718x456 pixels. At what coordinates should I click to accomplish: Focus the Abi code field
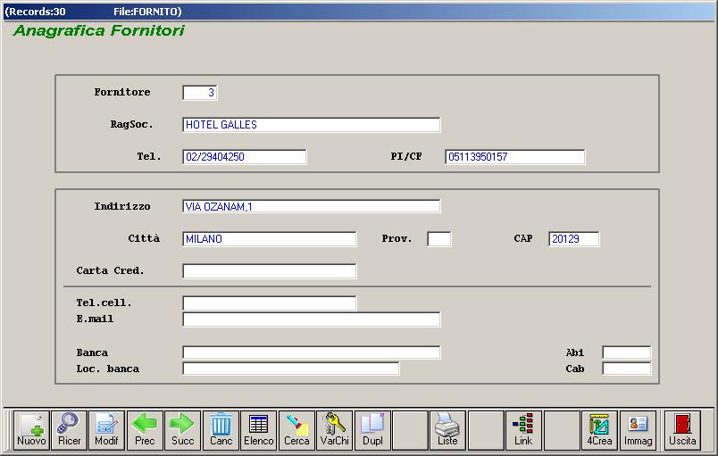pos(626,352)
